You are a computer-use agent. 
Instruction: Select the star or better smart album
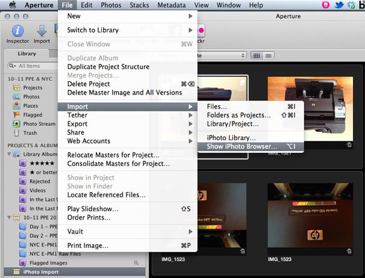[x=39, y=172]
